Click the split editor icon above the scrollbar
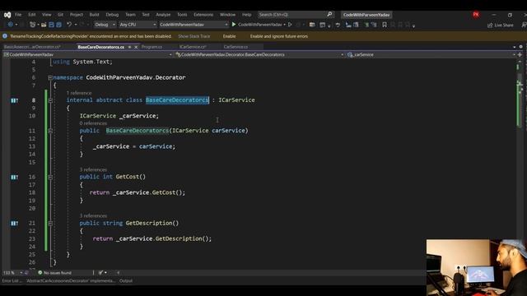The width and height of the screenshot is (527, 296). pyautogui.click(x=520, y=54)
